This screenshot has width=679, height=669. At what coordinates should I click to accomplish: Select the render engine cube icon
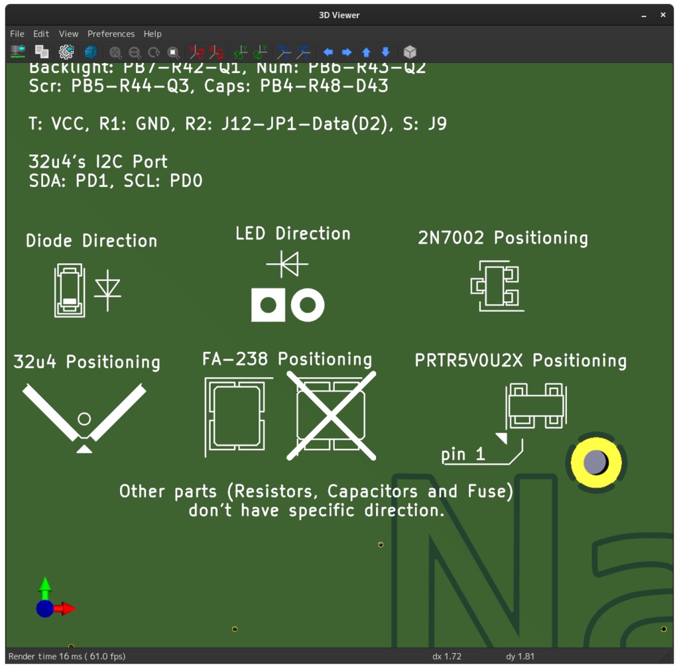90,52
